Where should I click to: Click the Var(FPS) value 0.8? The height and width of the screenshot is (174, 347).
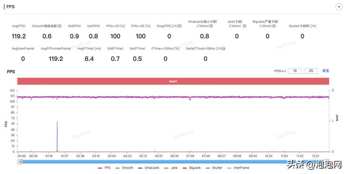[93, 36]
